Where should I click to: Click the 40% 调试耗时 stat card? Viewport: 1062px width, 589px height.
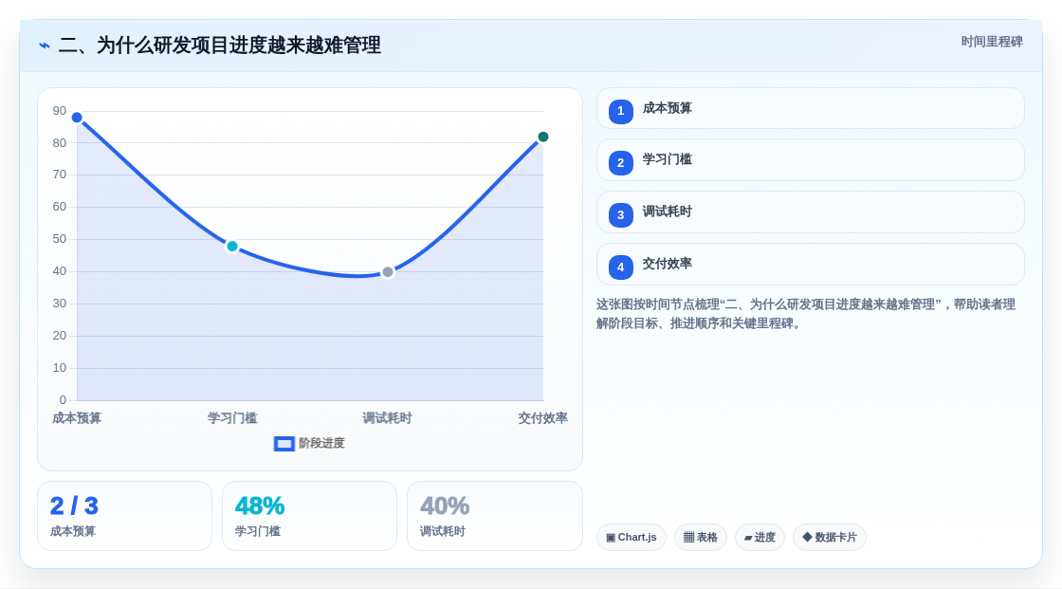point(494,517)
